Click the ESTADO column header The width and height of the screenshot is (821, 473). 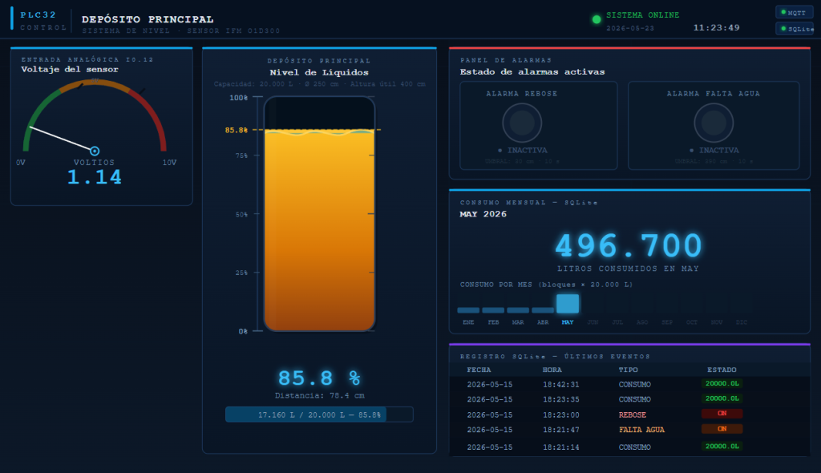click(722, 370)
